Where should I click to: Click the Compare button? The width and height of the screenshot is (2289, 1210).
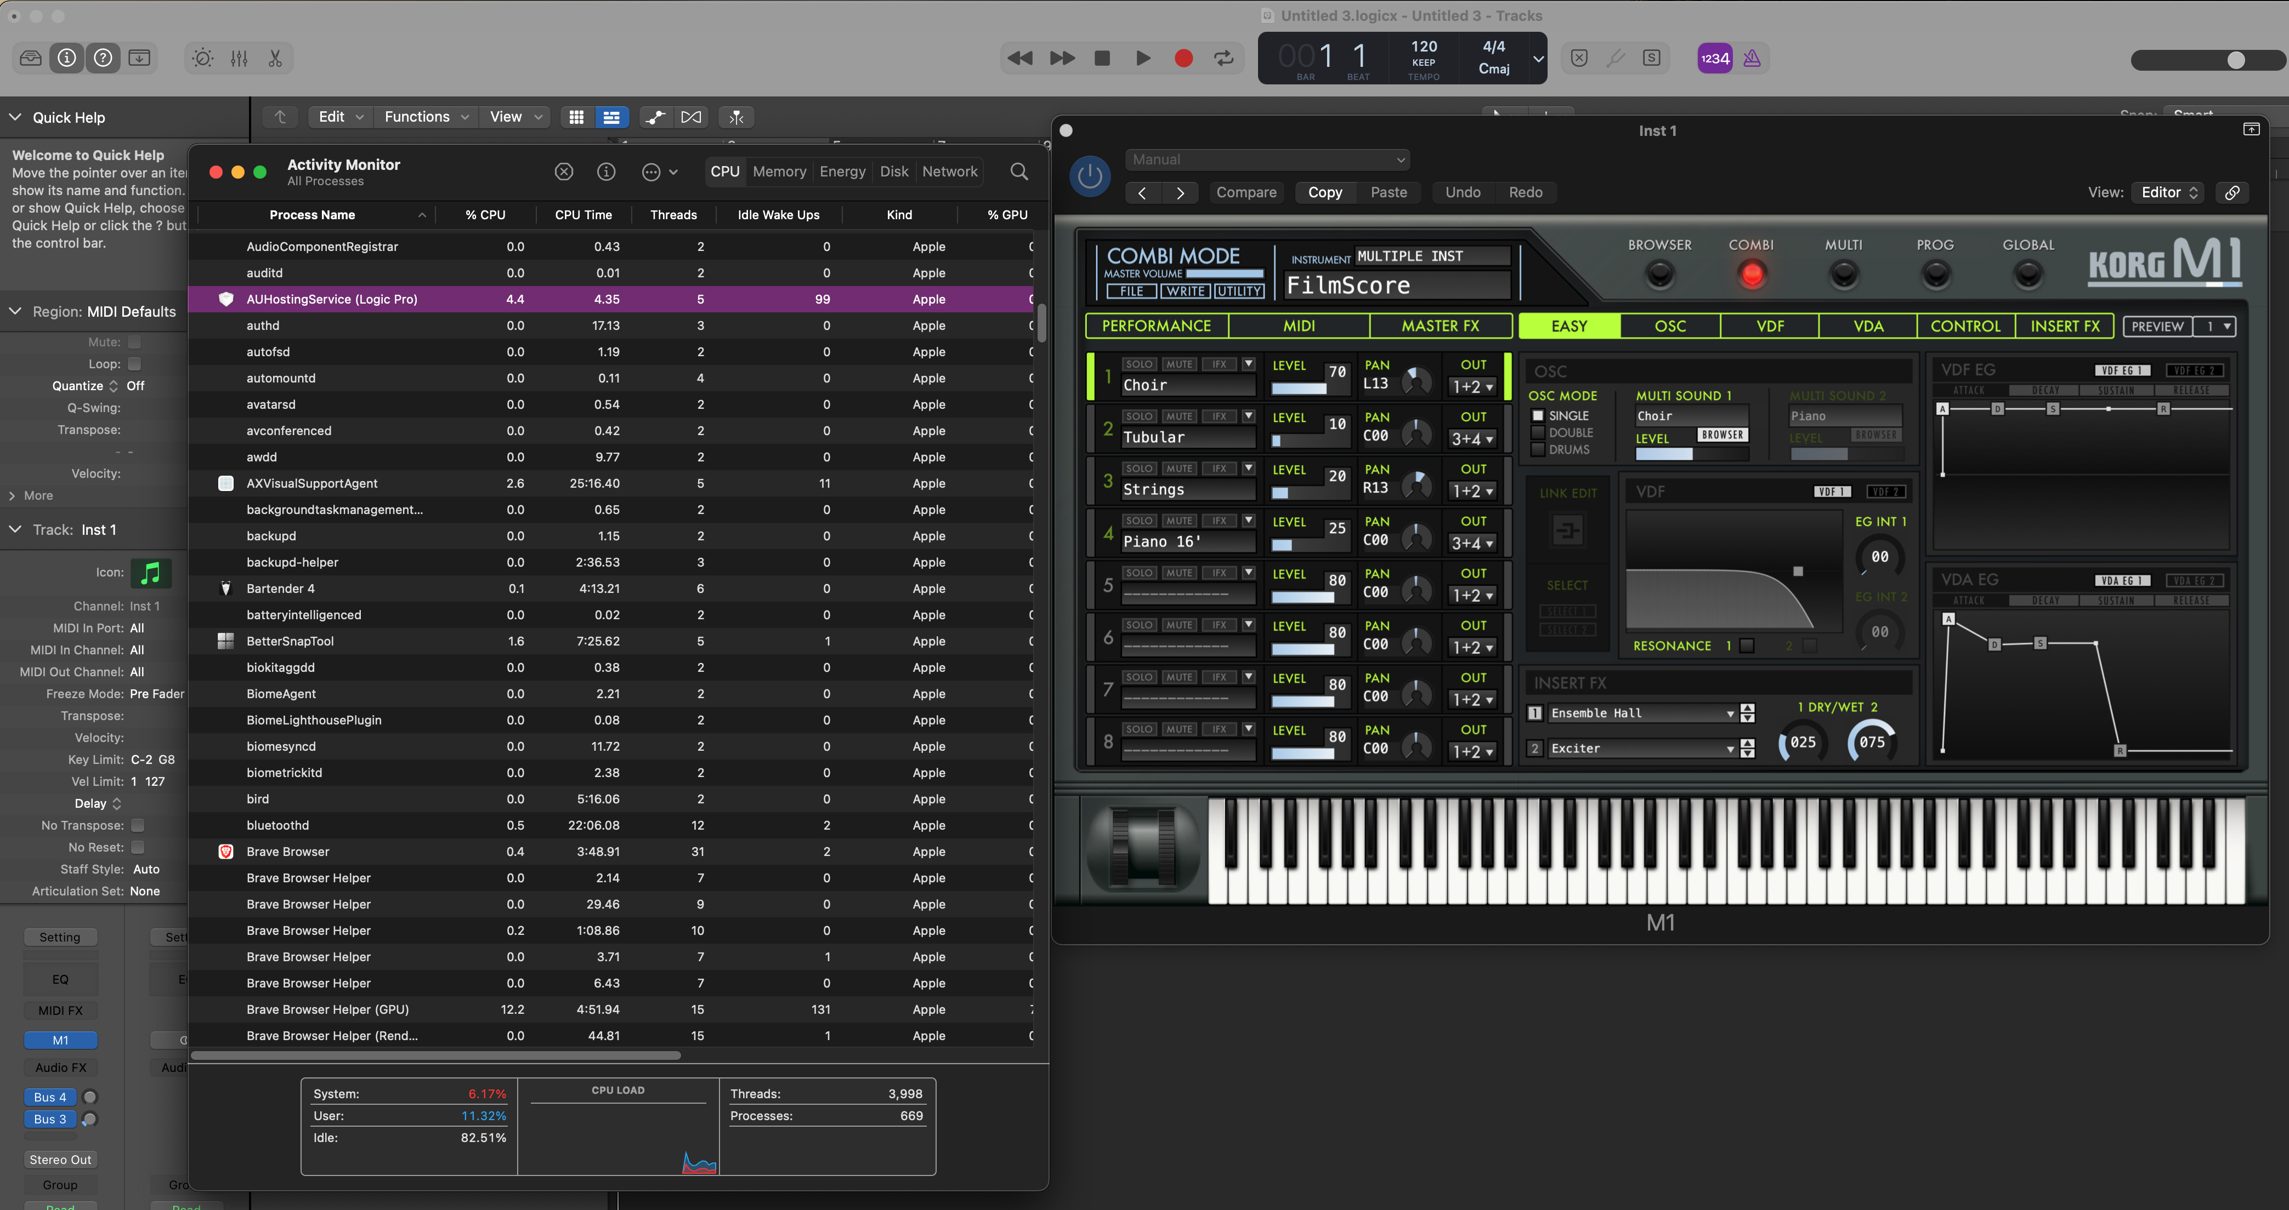pyautogui.click(x=1246, y=193)
